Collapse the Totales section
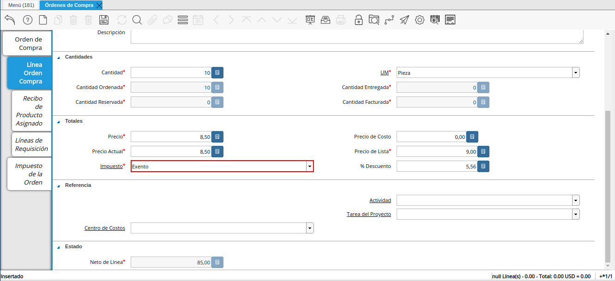This screenshot has height=281, width=615. [59, 121]
